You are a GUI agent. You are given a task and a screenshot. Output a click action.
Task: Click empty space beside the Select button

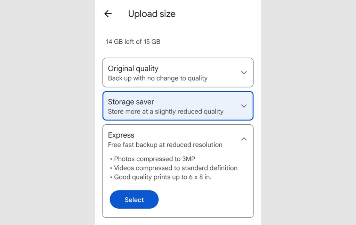[x=204, y=200]
